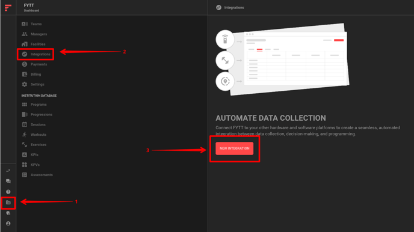
Task: Click the Settings gear icon
Action: pyautogui.click(x=25, y=84)
